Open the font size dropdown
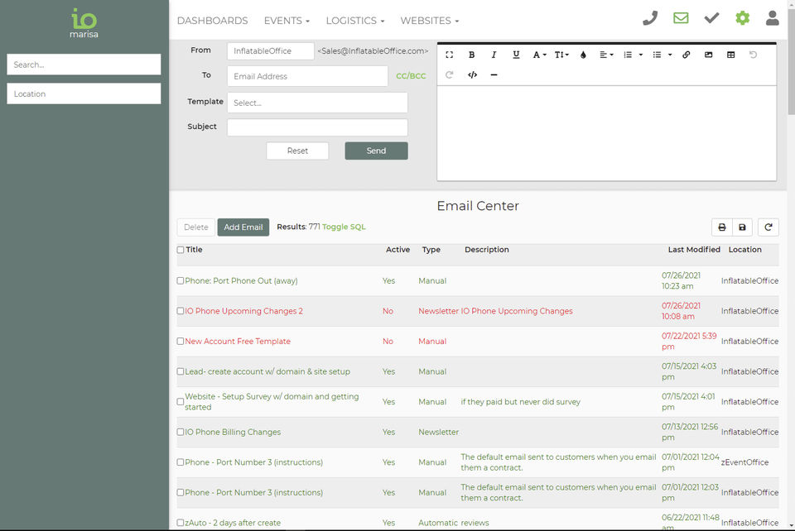The image size is (795, 531). point(561,55)
